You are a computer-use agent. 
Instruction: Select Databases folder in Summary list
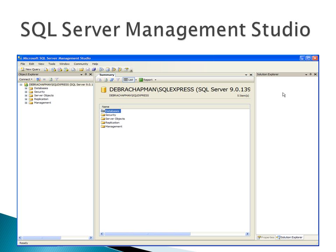coord(111,111)
